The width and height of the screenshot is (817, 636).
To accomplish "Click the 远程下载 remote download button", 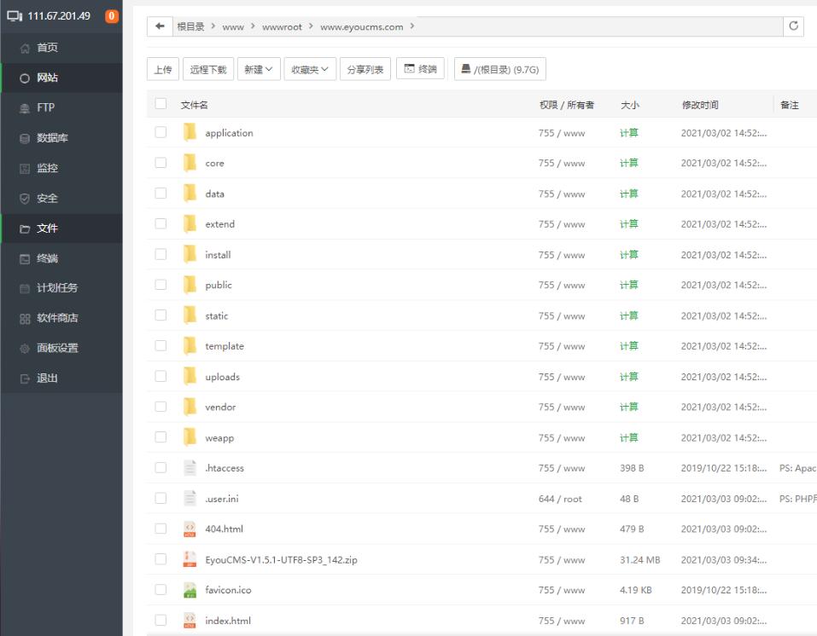I will coord(208,70).
